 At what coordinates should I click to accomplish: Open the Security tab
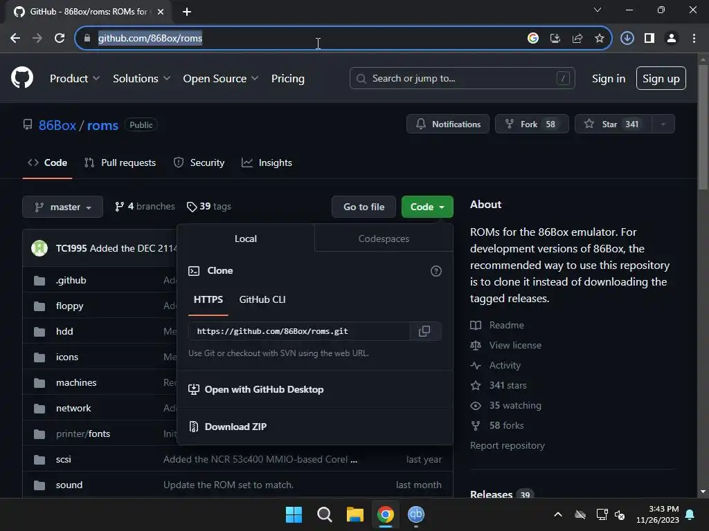point(199,162)
